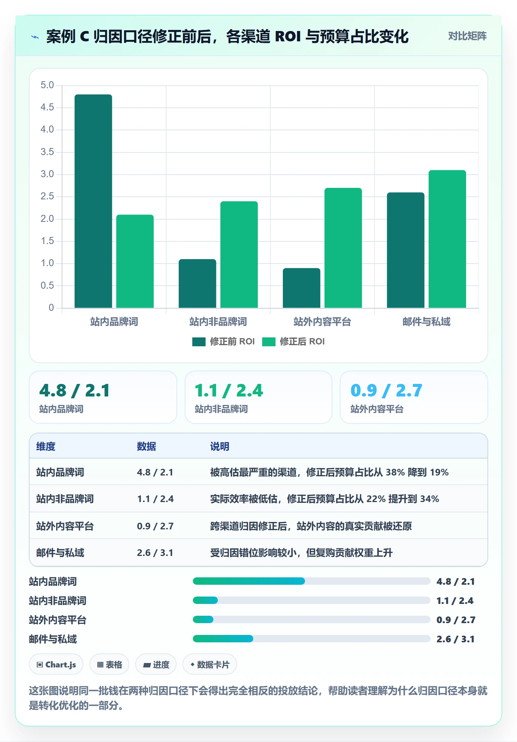
Task: Click the 邮件与私域 progress bar
Action: pos(312,639)
